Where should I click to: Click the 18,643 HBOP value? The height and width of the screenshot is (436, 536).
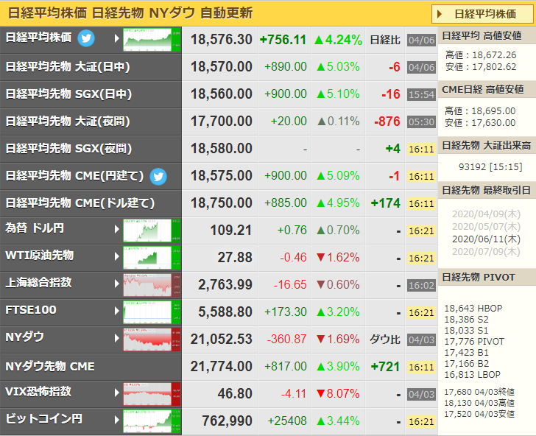pyautogui.click(x=473, y=309)
